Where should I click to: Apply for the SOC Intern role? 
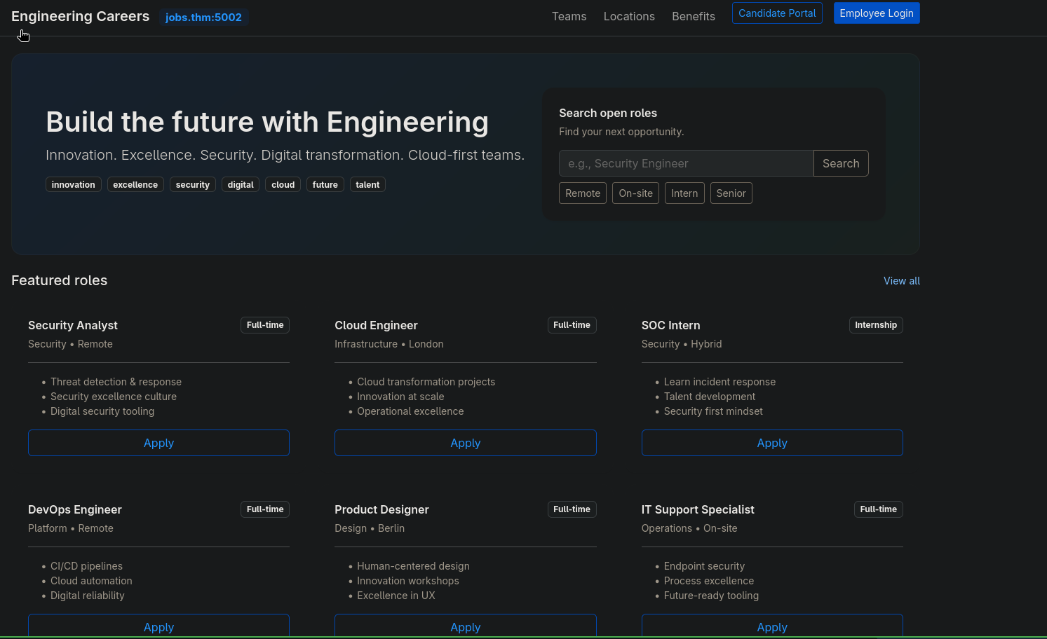[x=772, y=443]
